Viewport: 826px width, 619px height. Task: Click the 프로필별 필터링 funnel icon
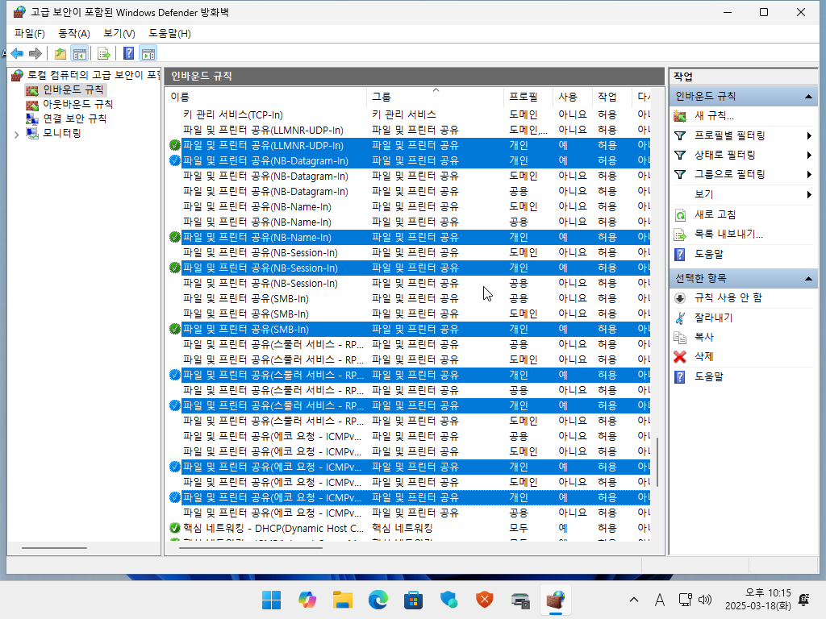[680, 135]
